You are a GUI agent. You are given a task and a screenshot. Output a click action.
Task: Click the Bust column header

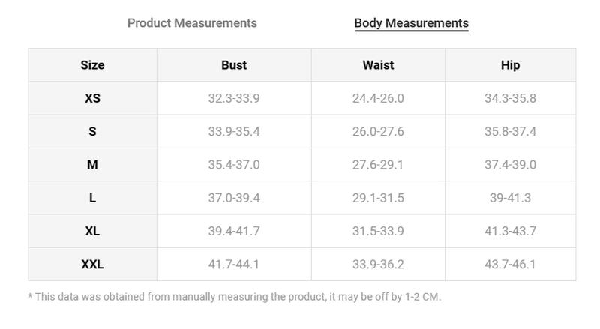pyautogui.click(x=234, y=65)
